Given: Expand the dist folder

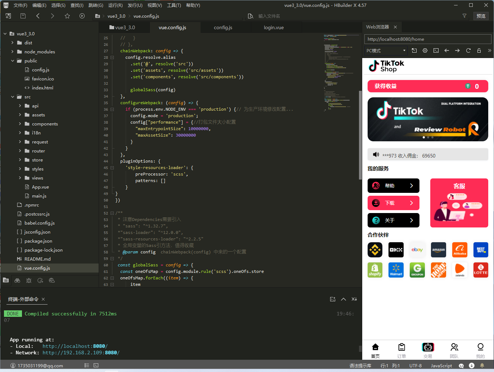Looking at the screenshot, I should click(13, 43).
